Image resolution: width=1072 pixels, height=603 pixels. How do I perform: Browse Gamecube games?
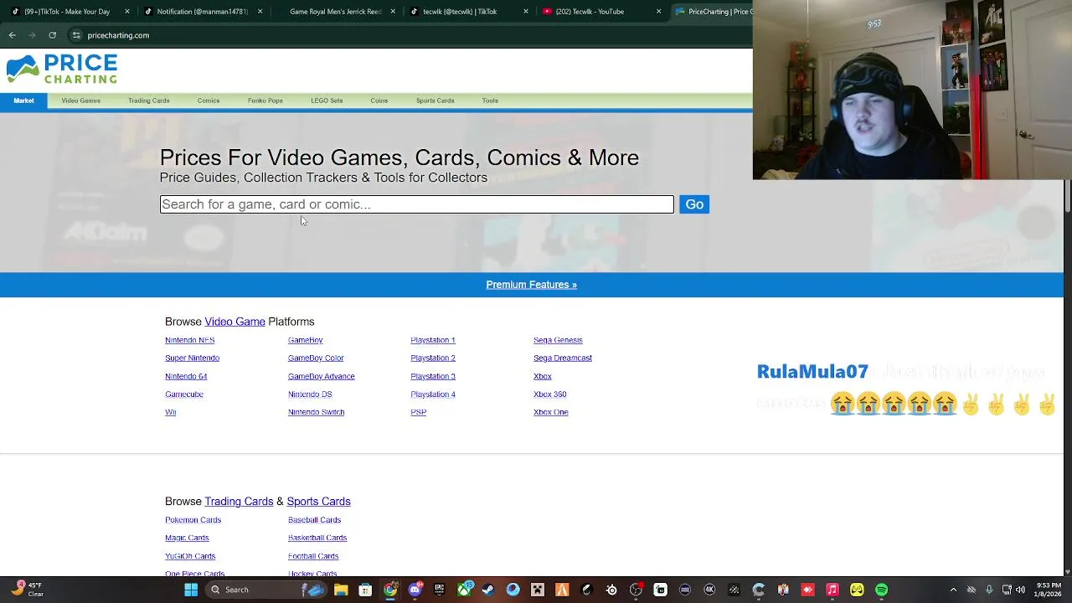pyautogui.click(x=184, y=394)
